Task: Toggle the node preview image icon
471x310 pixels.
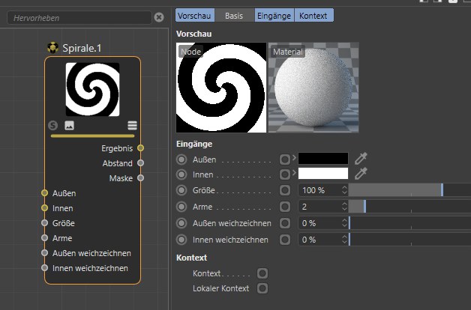Action: point(70,126)
